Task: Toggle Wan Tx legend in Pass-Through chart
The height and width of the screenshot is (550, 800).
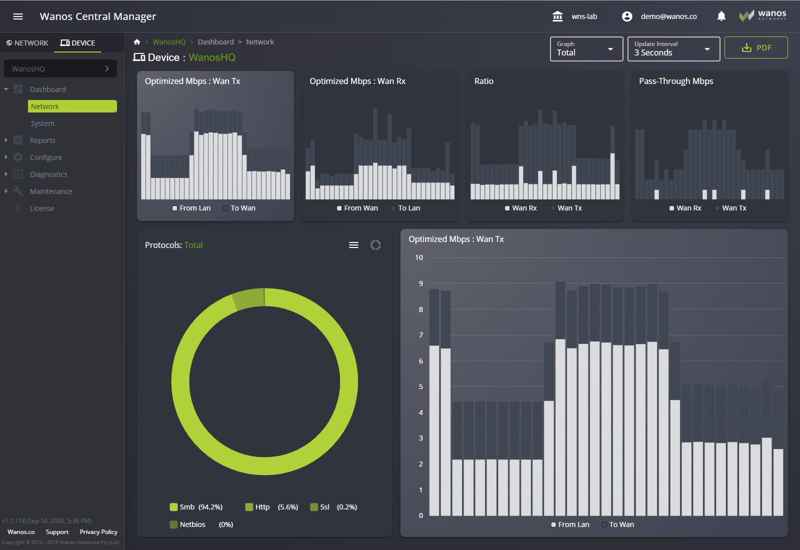Action: pyautogui.click(x=730, y=208)
